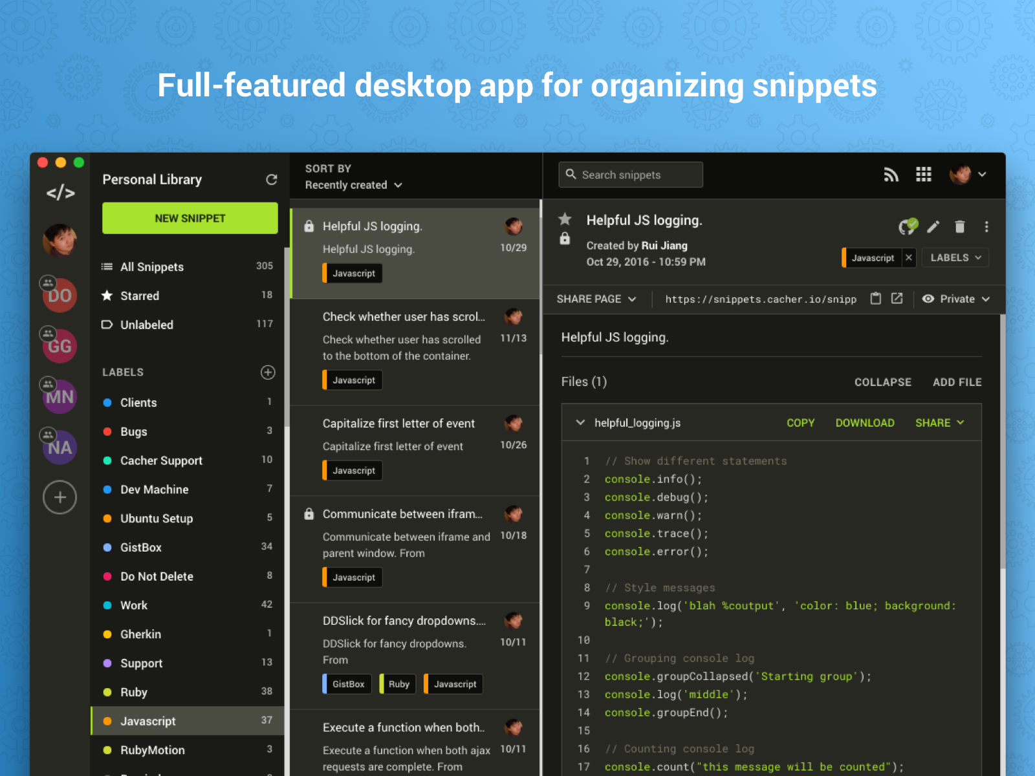
Task: Click the refresh library icon
Action: [x=272, y=179]
